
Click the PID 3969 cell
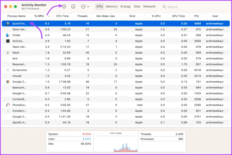197,23
